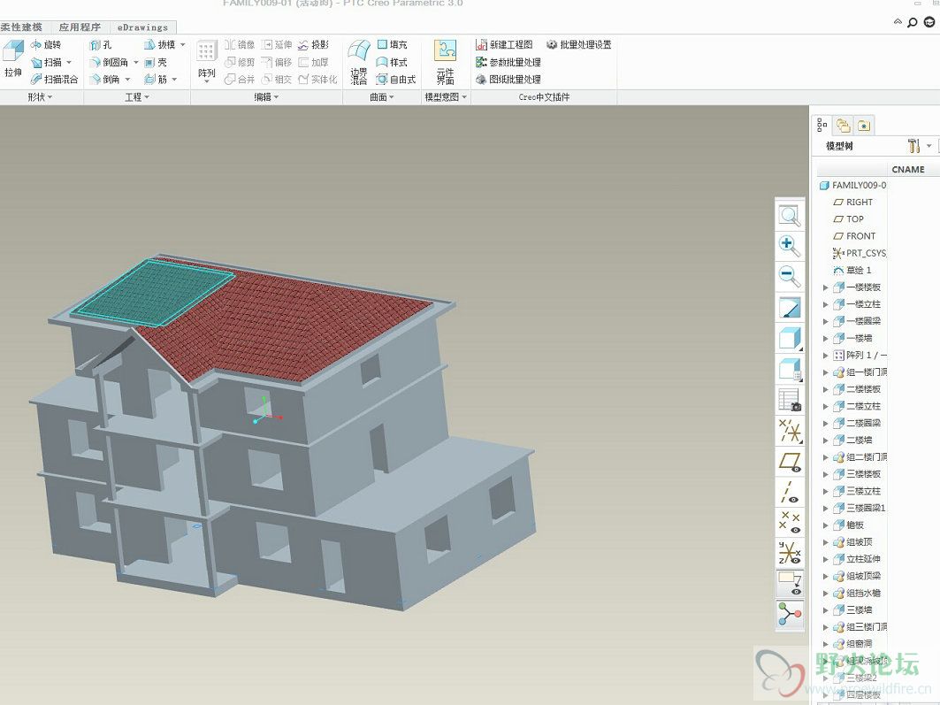Select the TOP datum plane
This screenshot has height=705, width=940.
[x=848, y=219]
